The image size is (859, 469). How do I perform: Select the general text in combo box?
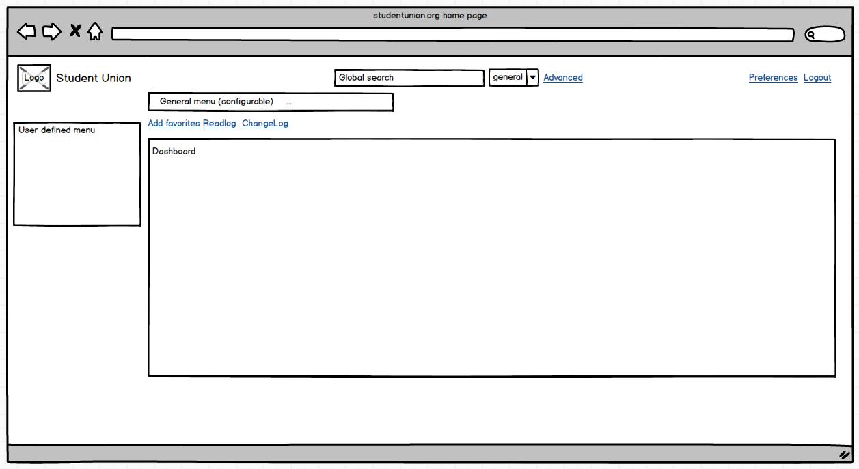[508, 78]
